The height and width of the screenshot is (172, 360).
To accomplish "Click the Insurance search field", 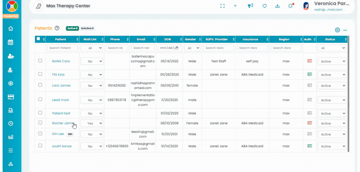I will 252,48.
